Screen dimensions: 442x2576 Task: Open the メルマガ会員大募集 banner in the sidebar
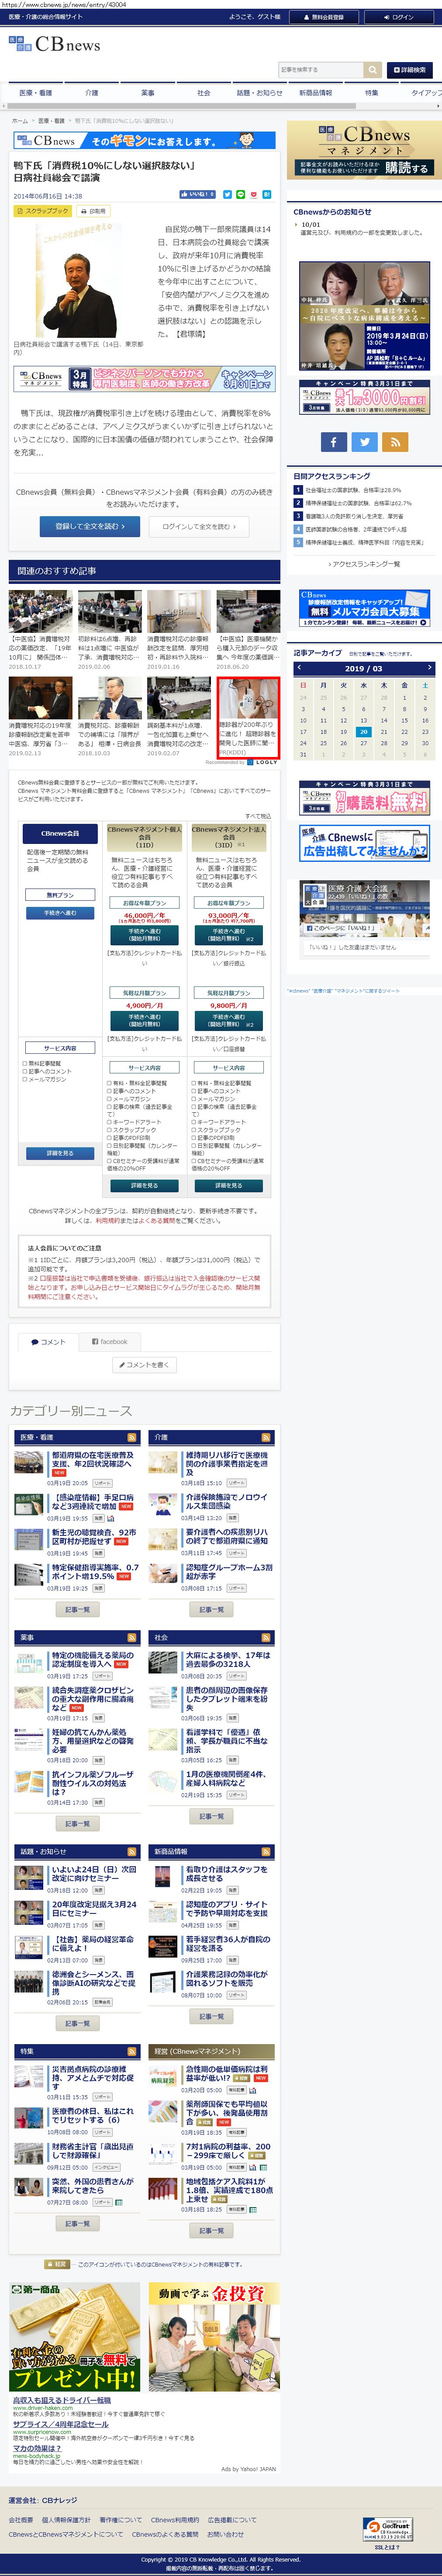(x=364, y=608)
